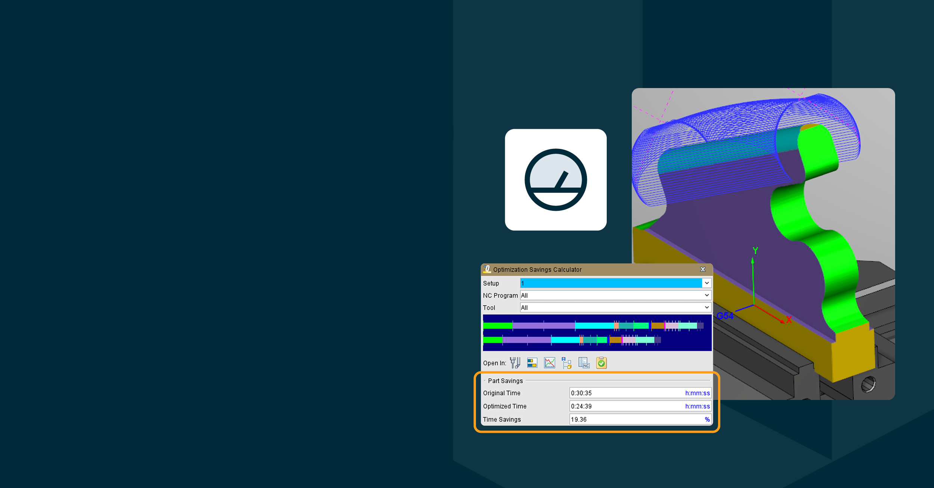Click the Time Savings percentage field
934x488 pixels.
pyautogui.click(x=640, y=419)
